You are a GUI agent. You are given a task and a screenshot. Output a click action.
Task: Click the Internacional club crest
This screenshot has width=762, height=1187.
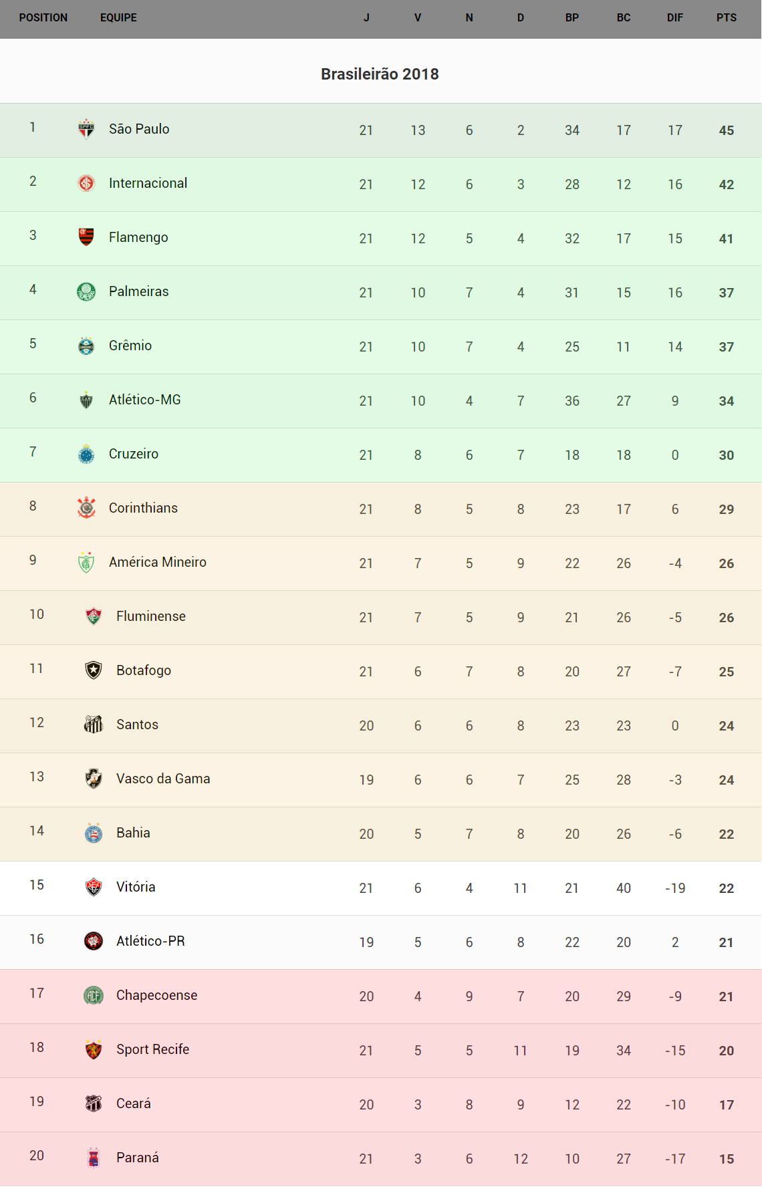click(x=86, y=182)
